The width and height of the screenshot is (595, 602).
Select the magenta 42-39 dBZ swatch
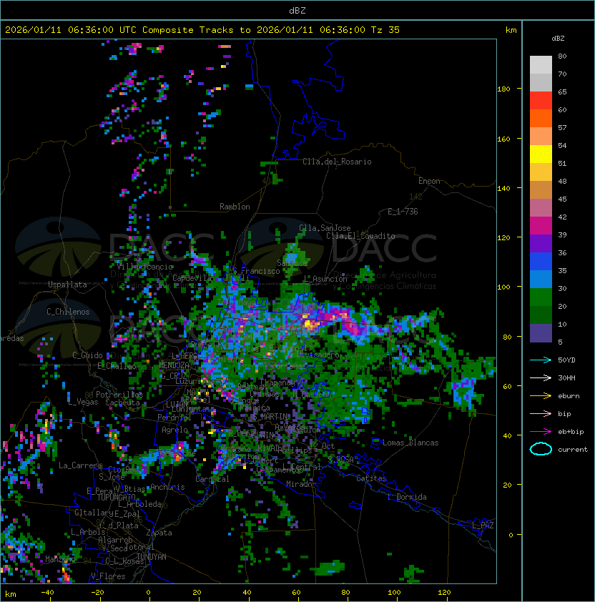click(x=541, y=225)
